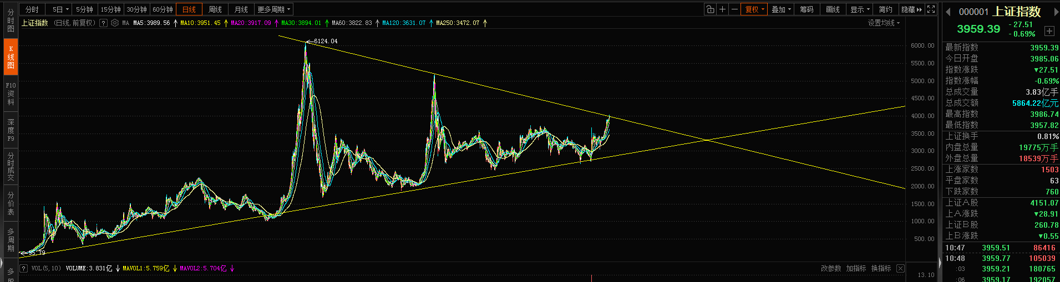The width and height of the screenshot is (1060, 282).
Task: Click the 总成交额 5864.22亿元 value
Action: coord(1035,103)
